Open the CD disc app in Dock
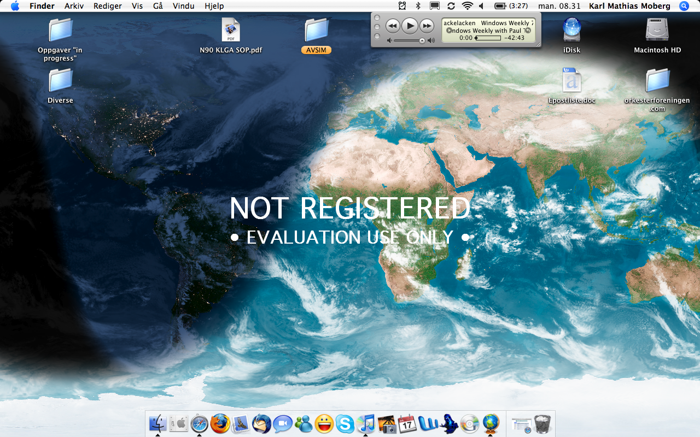This screenshot has height=437, width=700. coord(470,423)
